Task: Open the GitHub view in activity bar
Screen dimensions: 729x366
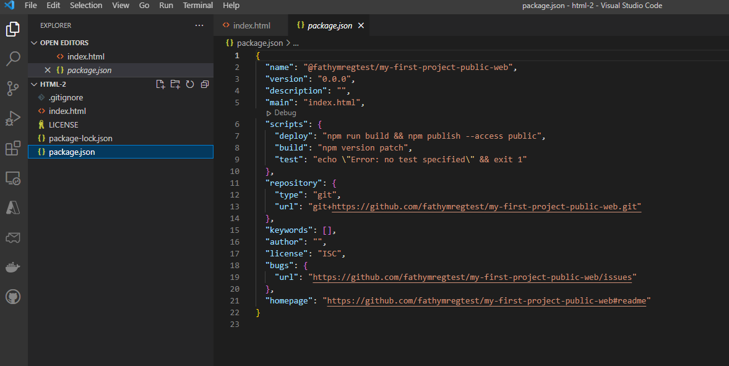Action: pos(13,297)
